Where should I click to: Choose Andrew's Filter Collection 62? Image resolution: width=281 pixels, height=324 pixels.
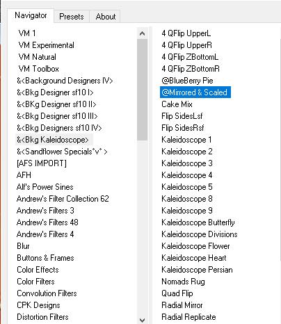[x=63, y=199]
